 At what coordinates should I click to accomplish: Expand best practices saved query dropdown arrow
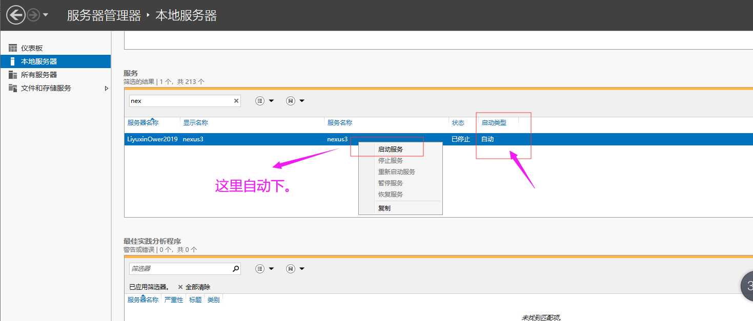pos(302,269)
